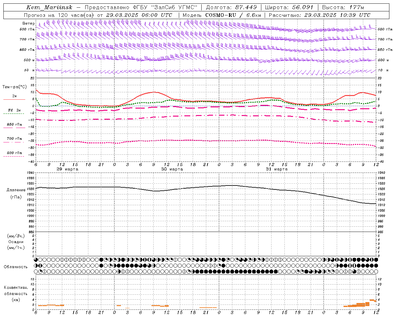Click the "(мм/3ч.)" precipitation unit label
The image size is (394, 315).
[x=16, y=236]
